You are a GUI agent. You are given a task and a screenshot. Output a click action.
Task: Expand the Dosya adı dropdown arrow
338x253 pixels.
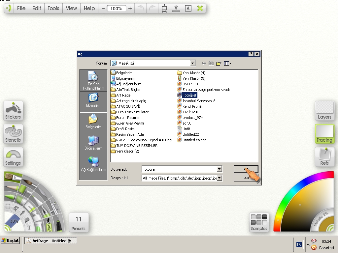click(219, 169)
